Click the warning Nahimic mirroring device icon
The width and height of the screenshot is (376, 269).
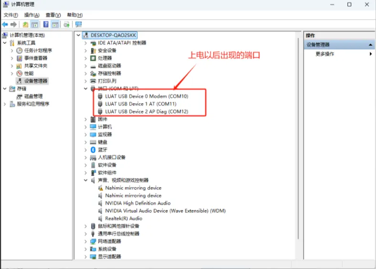(x=101, y=188)
